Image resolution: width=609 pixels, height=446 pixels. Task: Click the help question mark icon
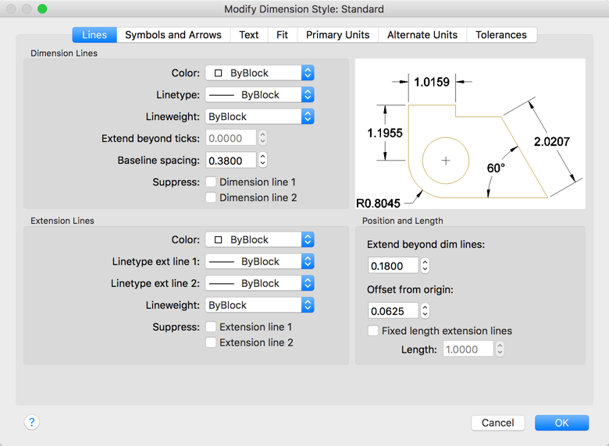point(31,422)
